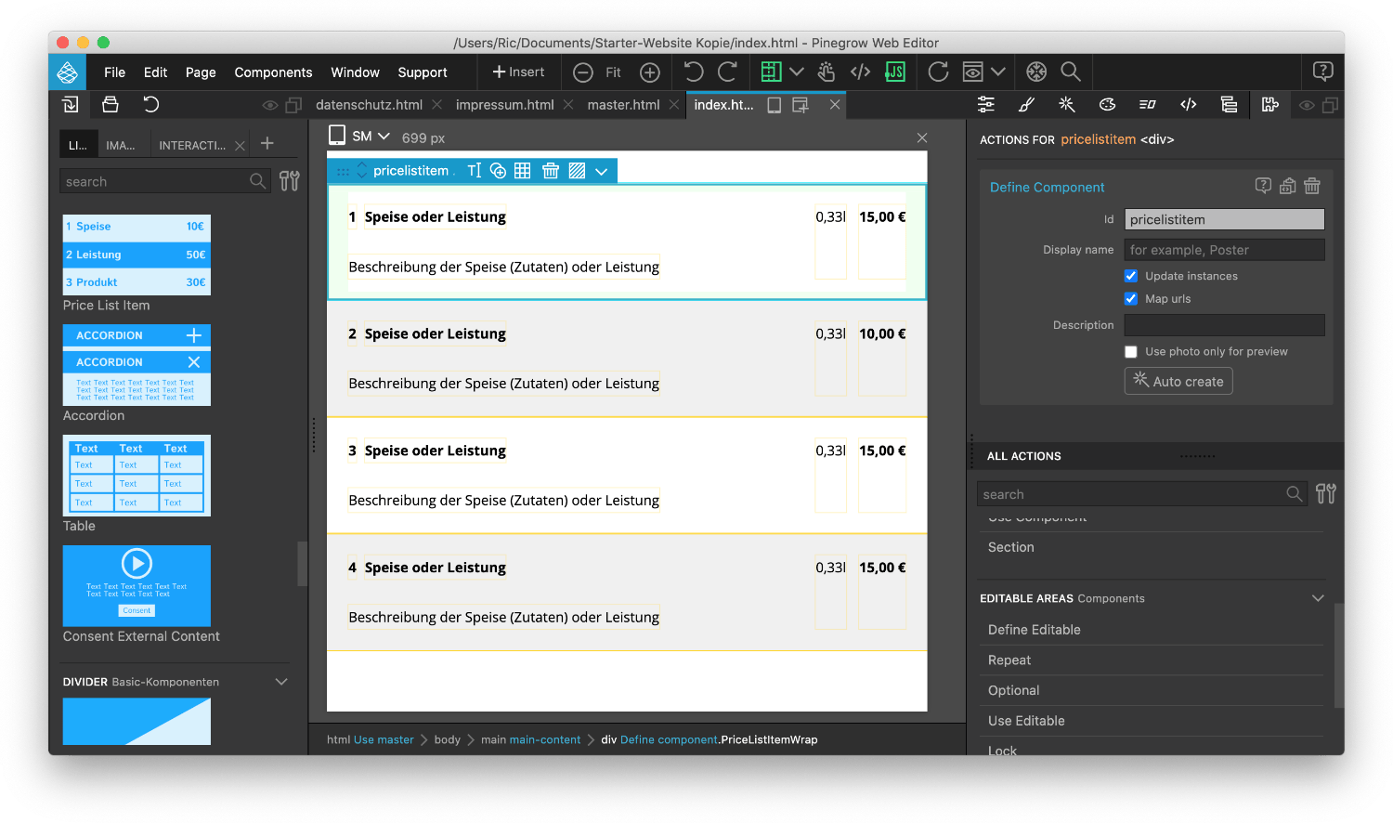Click the Display name input field

click(1224, 250)
